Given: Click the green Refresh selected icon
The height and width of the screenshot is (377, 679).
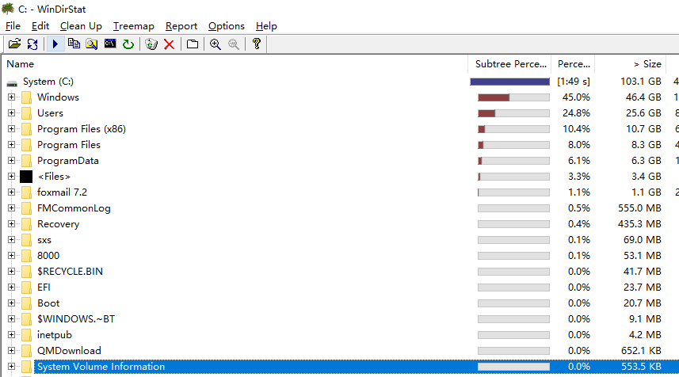Looking at the screenshot, I should click(128, 44).
